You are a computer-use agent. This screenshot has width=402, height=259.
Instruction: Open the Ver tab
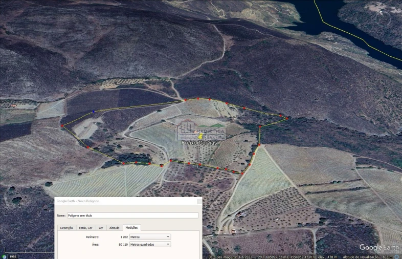[x=101, y=228]
